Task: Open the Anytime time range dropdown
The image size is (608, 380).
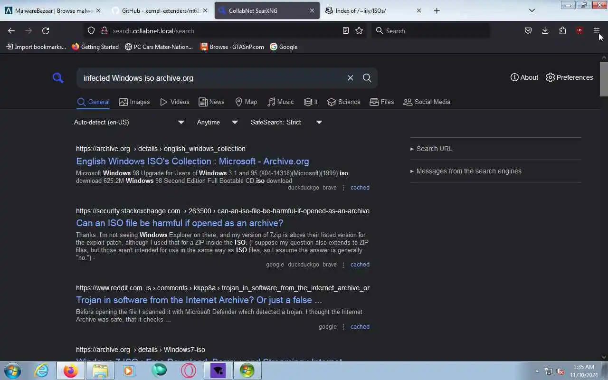Action: 218,122
